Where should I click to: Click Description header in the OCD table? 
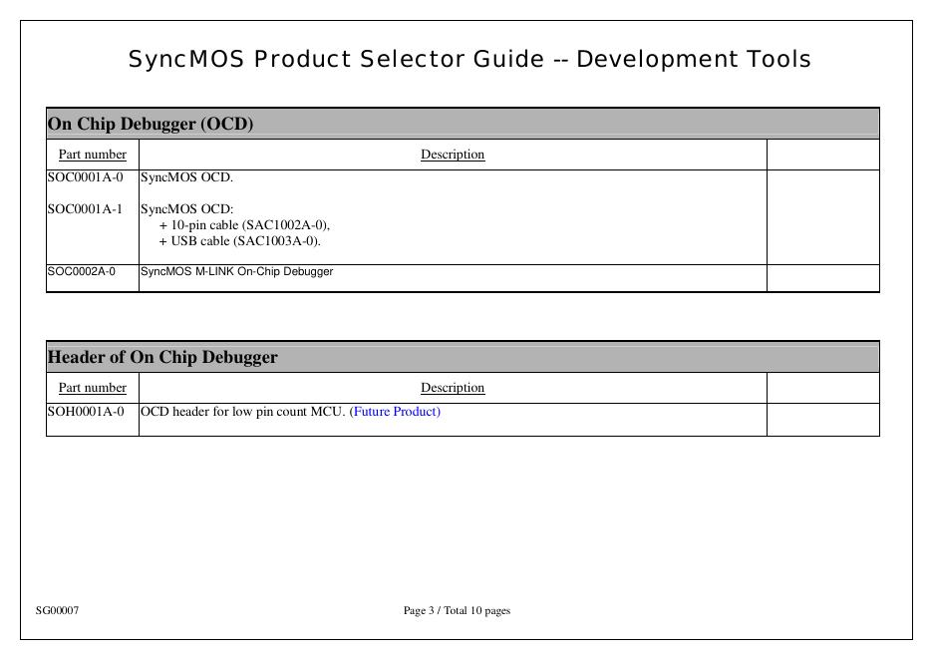coord(453,155)
